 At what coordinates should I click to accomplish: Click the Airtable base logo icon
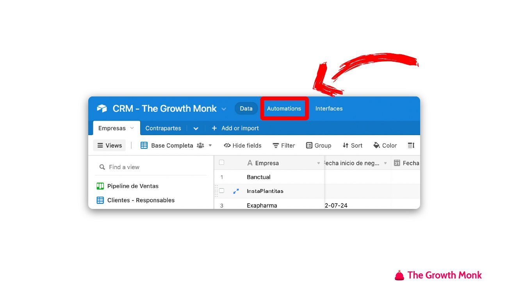tap(102, 109)
